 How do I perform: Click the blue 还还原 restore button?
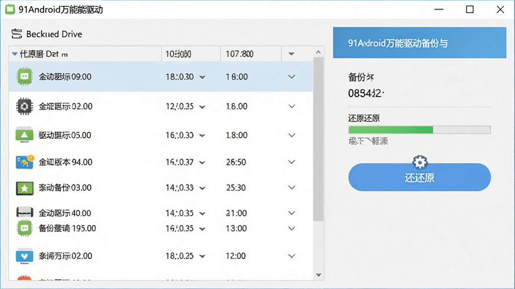[419, 177]
